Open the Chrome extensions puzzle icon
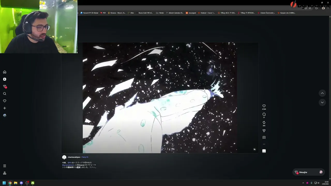 tap(316, 8)
